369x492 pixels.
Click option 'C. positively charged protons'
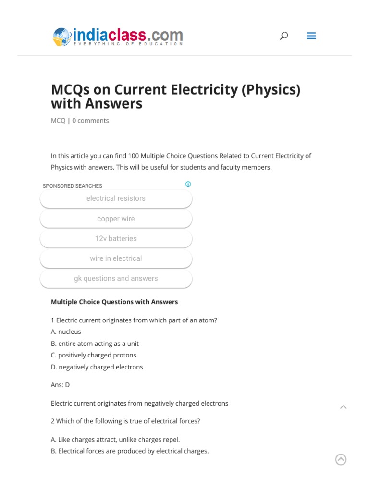click(x=94, y=355)
